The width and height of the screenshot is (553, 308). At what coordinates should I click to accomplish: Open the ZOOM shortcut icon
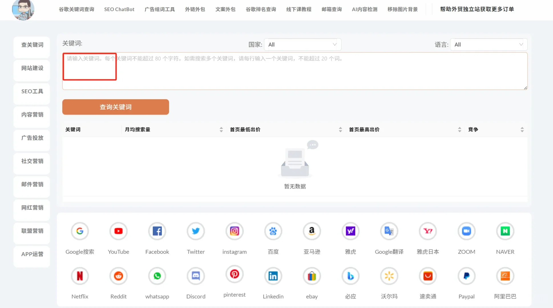click(x=467, y=231)
